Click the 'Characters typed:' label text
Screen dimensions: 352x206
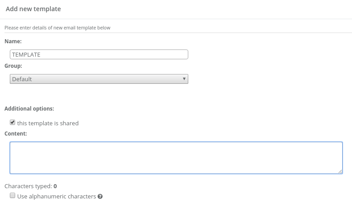28,186
